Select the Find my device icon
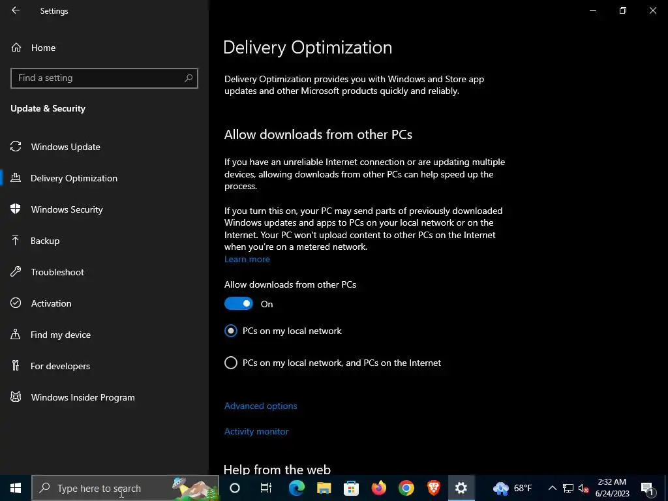Image resolution: width=668 pixels, height=501 pixels. coord(16,335)
